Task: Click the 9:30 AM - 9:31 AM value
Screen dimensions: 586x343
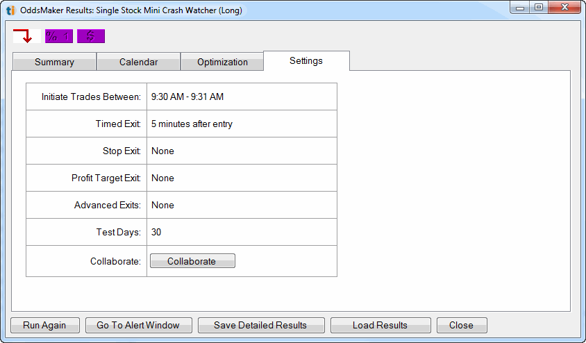Action: 187,97
